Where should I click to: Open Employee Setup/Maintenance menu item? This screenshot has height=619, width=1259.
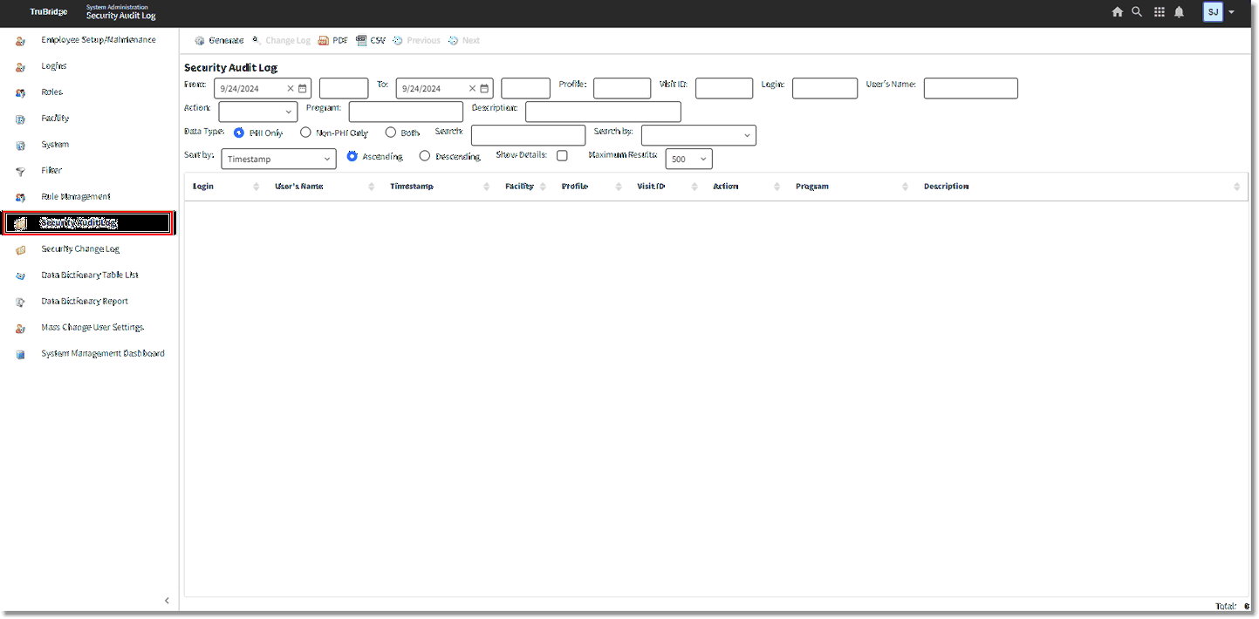pos(98,40)
